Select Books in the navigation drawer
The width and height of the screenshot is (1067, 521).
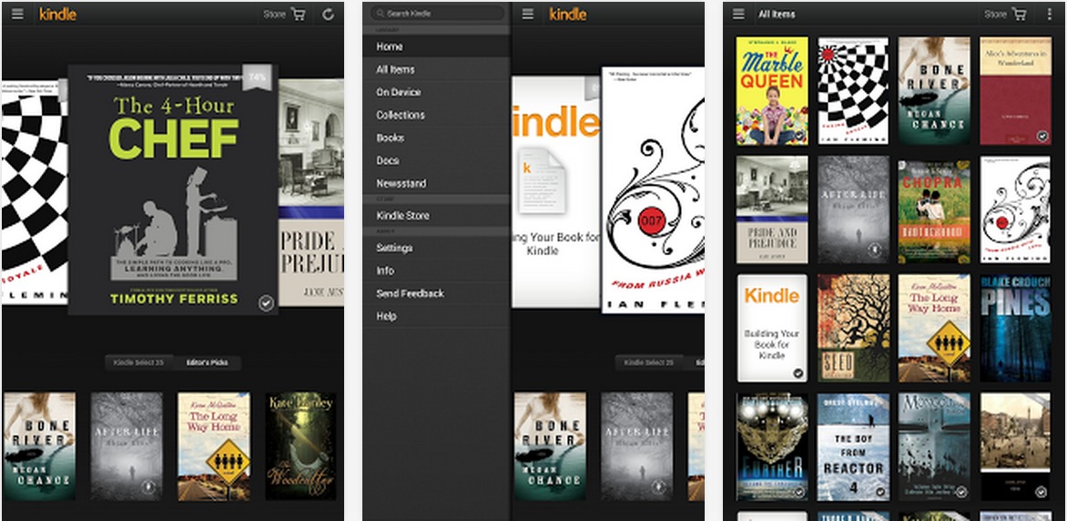pyautogui.click(x=436, y=138)
